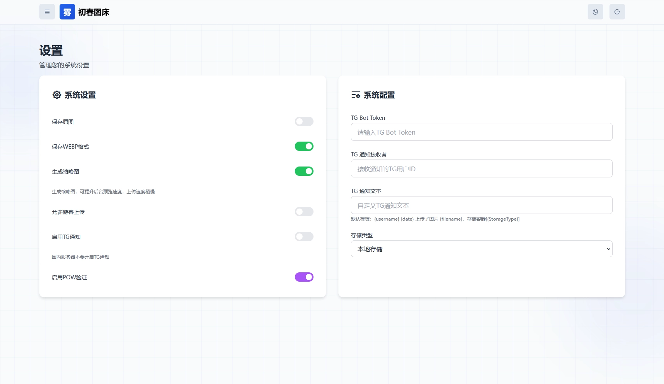
Task: Click the 本地存储 dropdown arrow
Action: (x=608, y=249)
